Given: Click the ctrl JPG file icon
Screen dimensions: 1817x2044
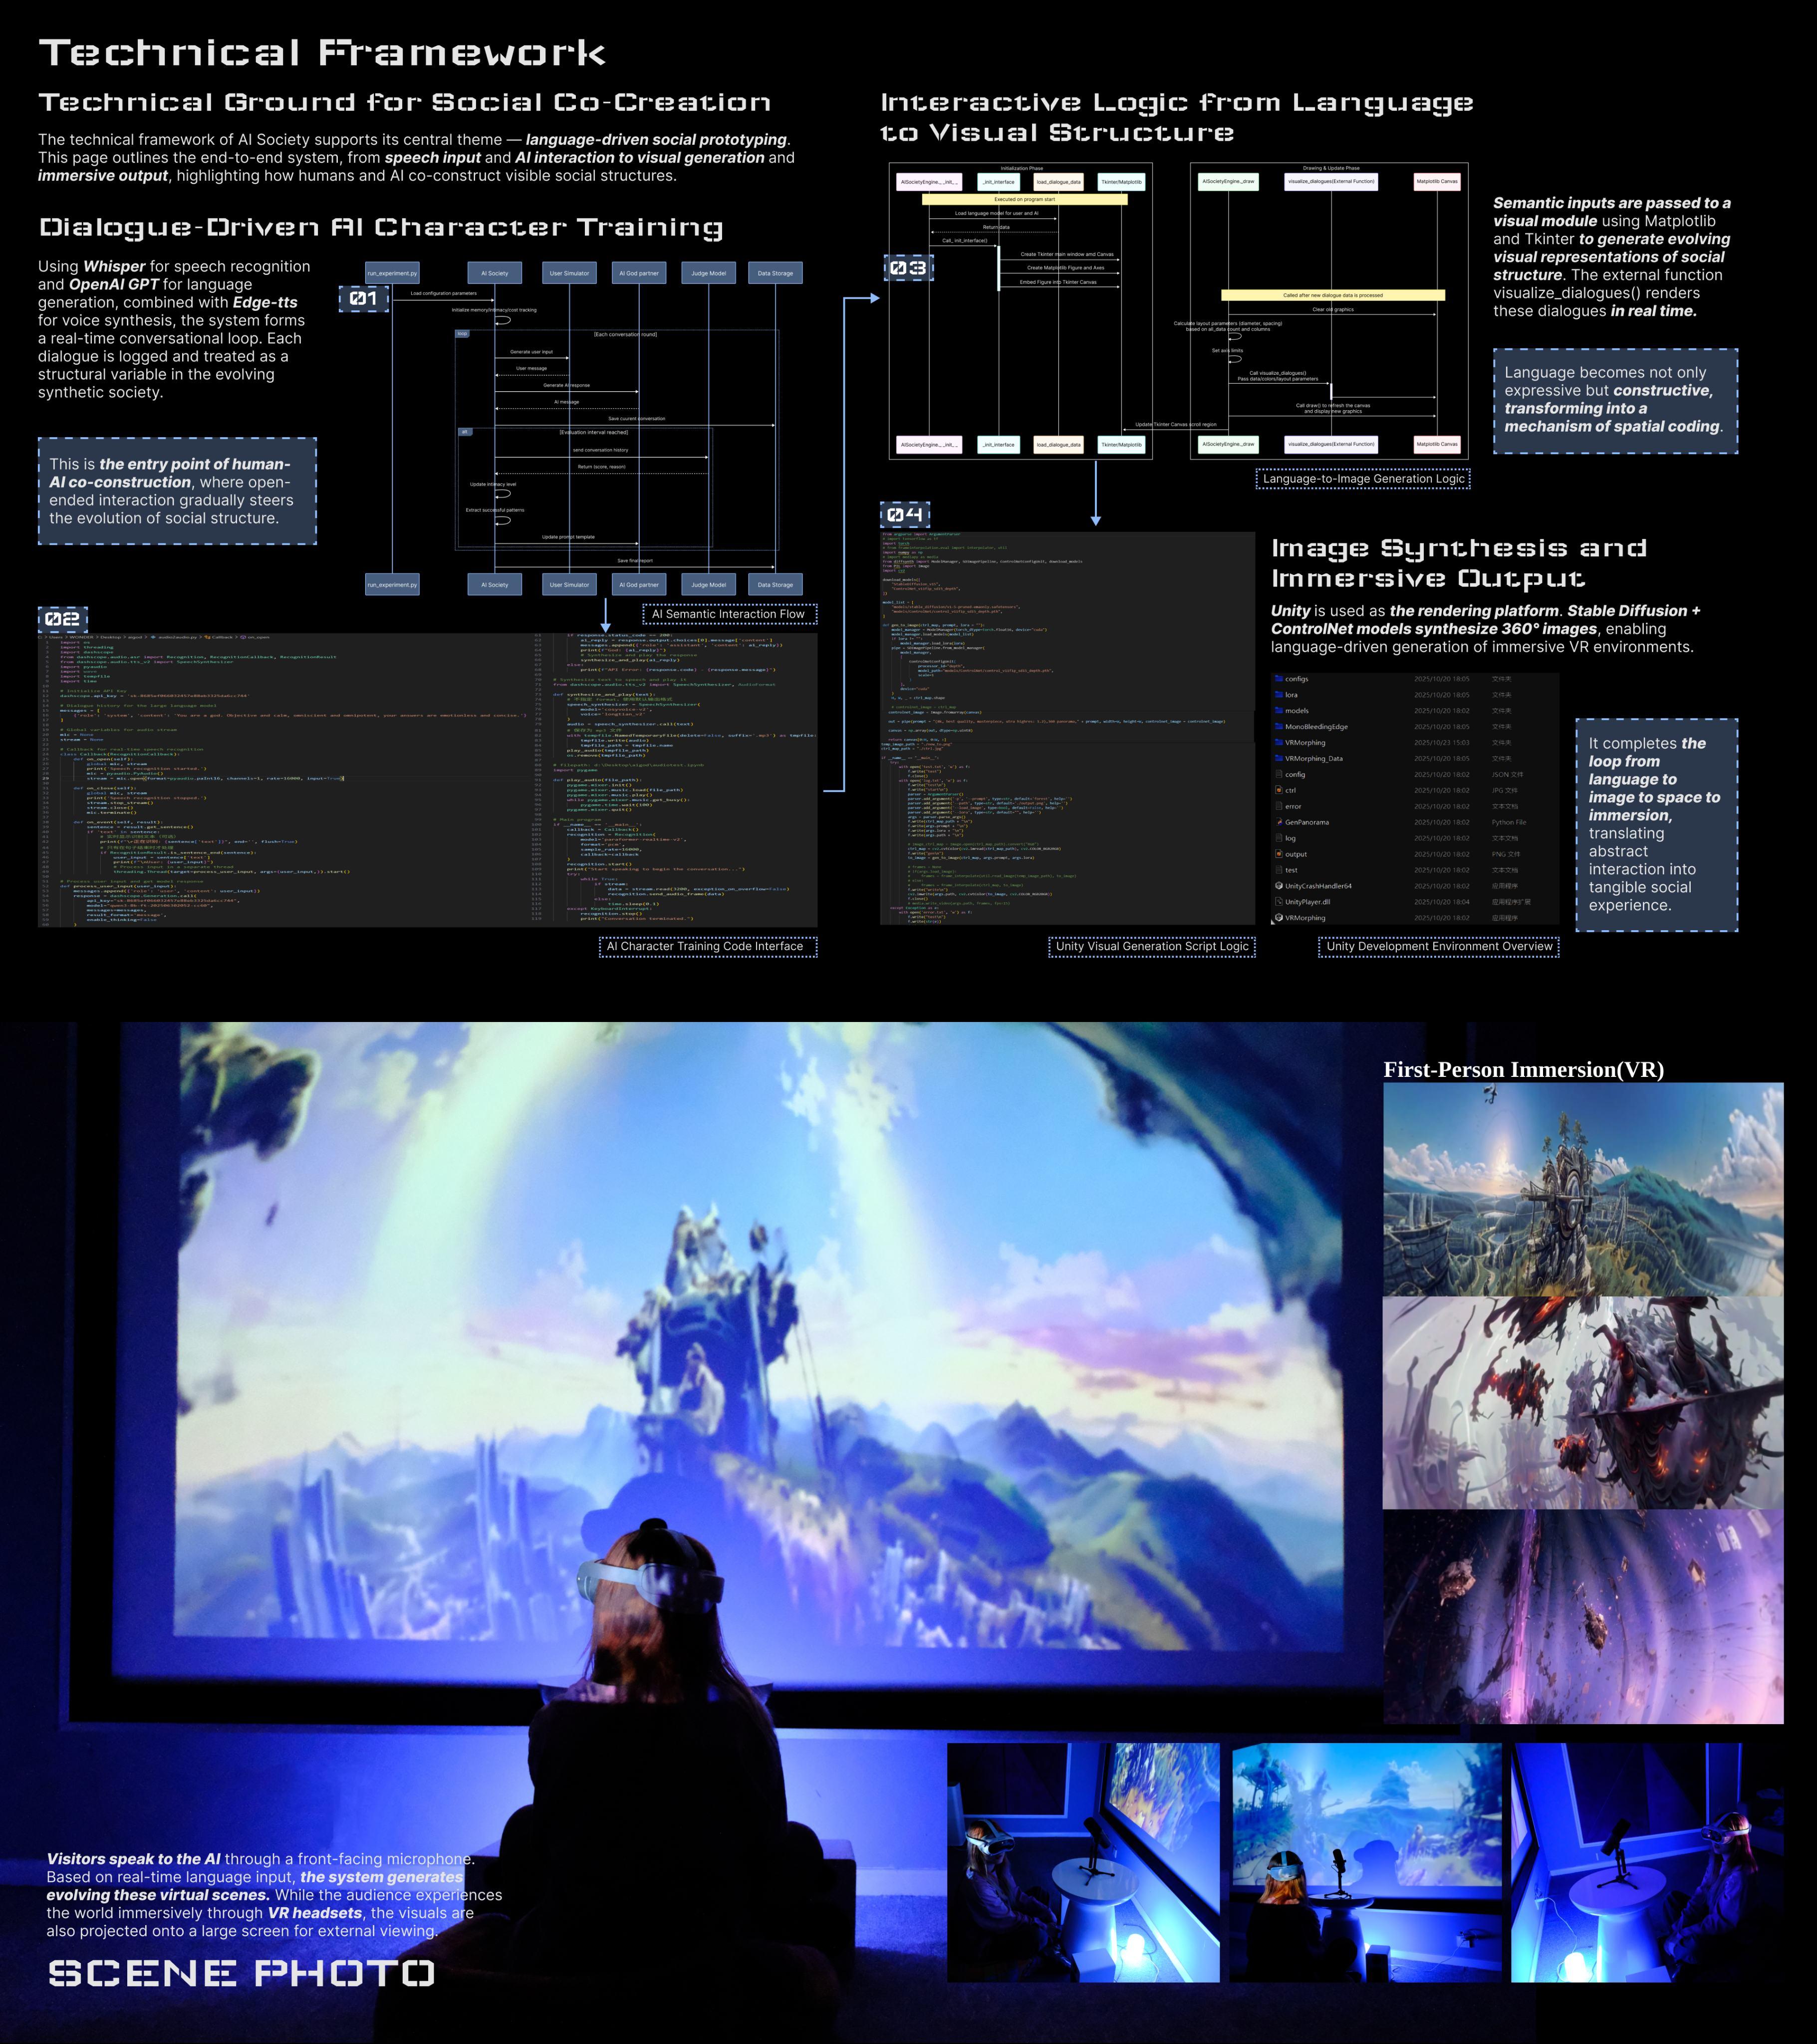Looking at the screenshot, I should pyautogui.click(x=1279, y=790).
